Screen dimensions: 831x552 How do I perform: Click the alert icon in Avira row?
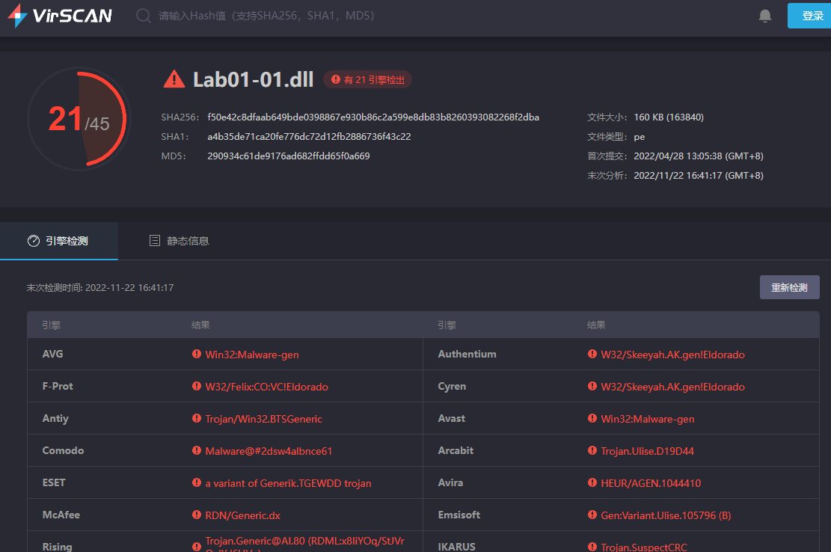click(x=592, y=482)
